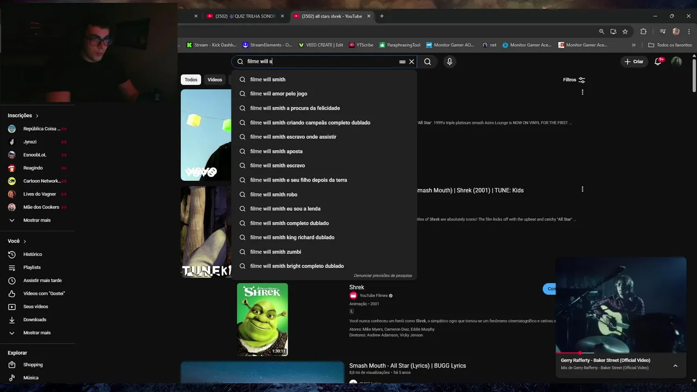Clear the search box text

(x=412, y=62)
